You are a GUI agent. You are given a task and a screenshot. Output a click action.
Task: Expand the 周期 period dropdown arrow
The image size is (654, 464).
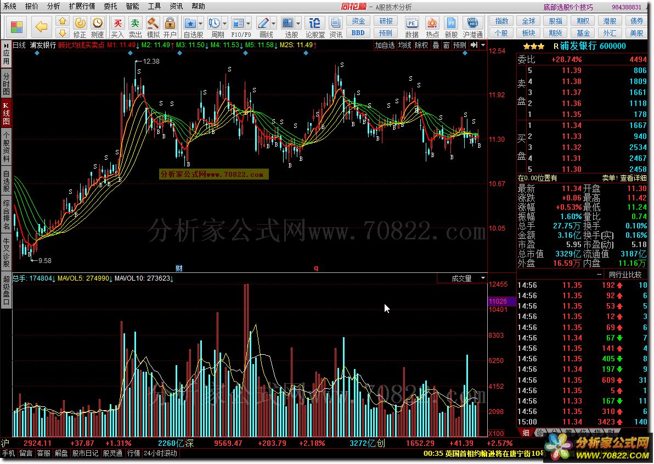tap(225, 23)
